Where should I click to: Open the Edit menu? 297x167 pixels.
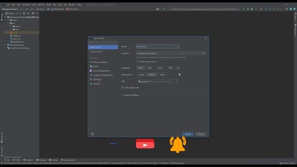coord(13,5)
